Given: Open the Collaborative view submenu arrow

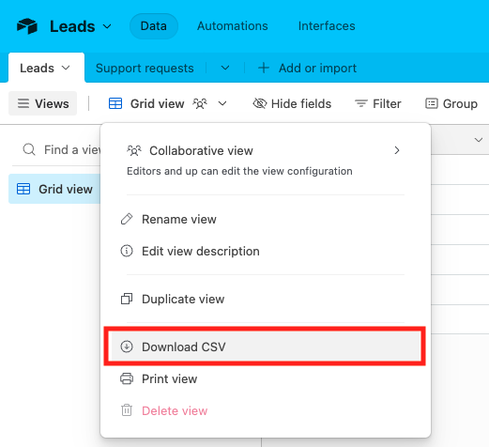Looking at the screenshot, I should (397, 150).
